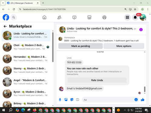Screen dimensions: 151x113
Task: Open a new tab with the plus button
Action: point(43,3)
